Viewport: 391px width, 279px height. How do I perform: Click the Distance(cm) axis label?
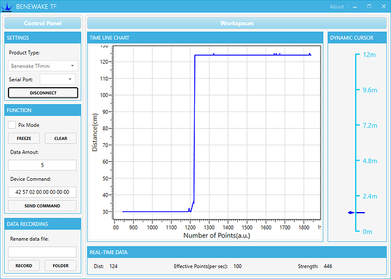click(x=94, y=133)
